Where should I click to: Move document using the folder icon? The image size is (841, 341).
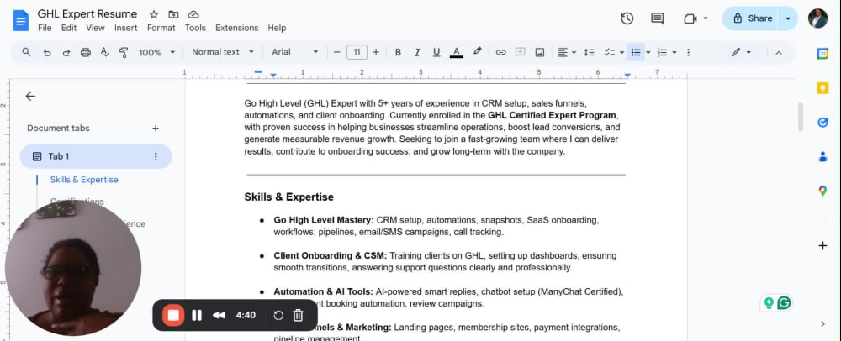[x=173, y=14]
